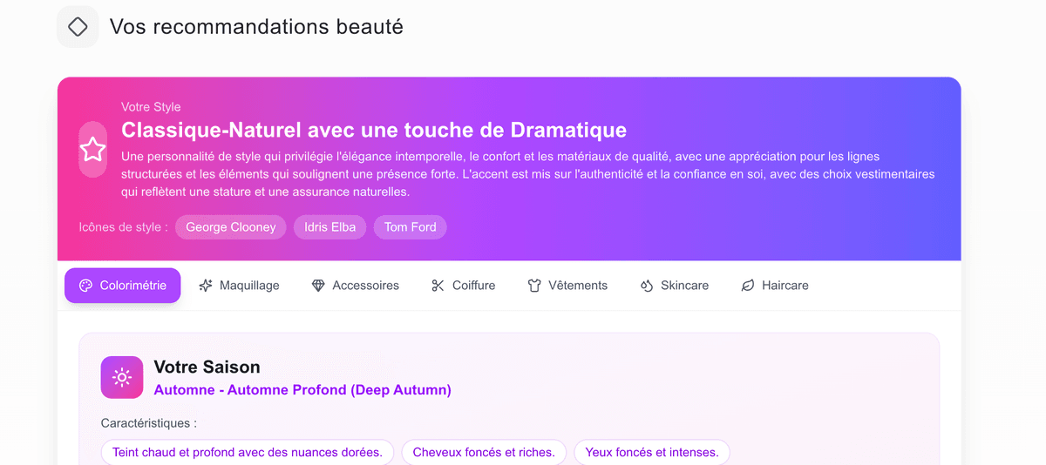The height and width of the screenshot is (465, 1046).
Task: Click the Cheveux foncés et riches tag
Action: 483,453
